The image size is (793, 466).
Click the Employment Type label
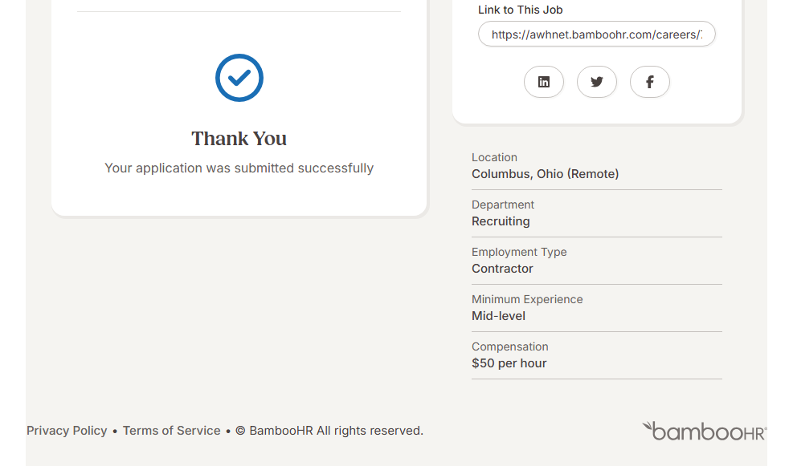[x=519, y=252]
